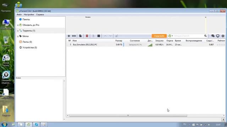Sort by № column header
This screenshot has height=127, width=227.
click(x=70, y=41)
